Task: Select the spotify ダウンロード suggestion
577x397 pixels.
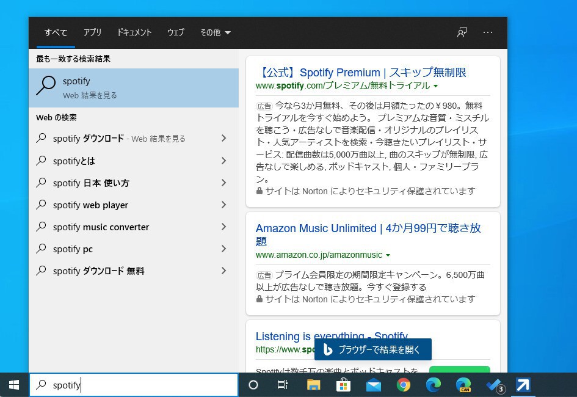Action: click(134, 139)
